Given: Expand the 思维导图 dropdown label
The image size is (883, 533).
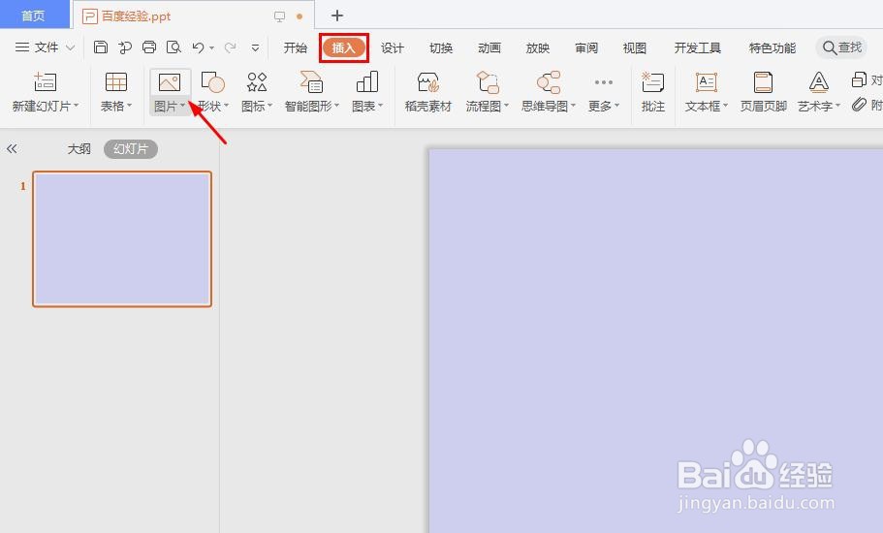Looking at the screenshot, I should [x=549, y=106].
